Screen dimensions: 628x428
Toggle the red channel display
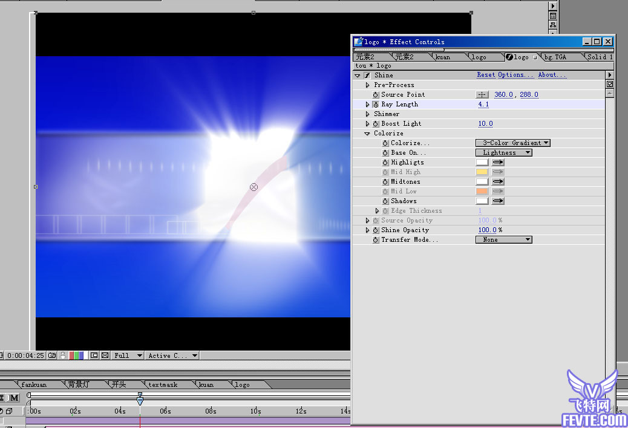pyautogui.click(x=71, y=355)
